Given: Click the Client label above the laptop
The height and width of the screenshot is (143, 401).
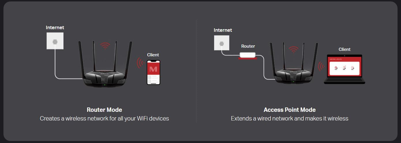Looking at the screenshot, I should click(x=344, y=49).
